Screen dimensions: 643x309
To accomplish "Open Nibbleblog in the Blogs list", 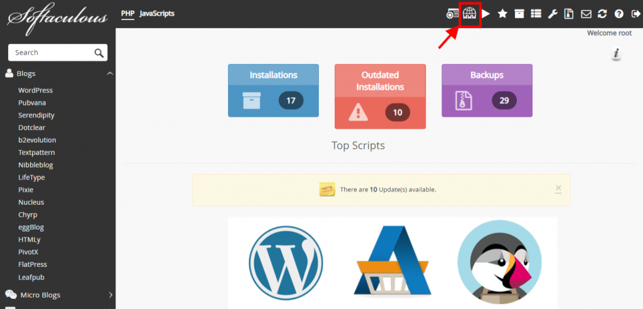I will click(x=36, y=165).
